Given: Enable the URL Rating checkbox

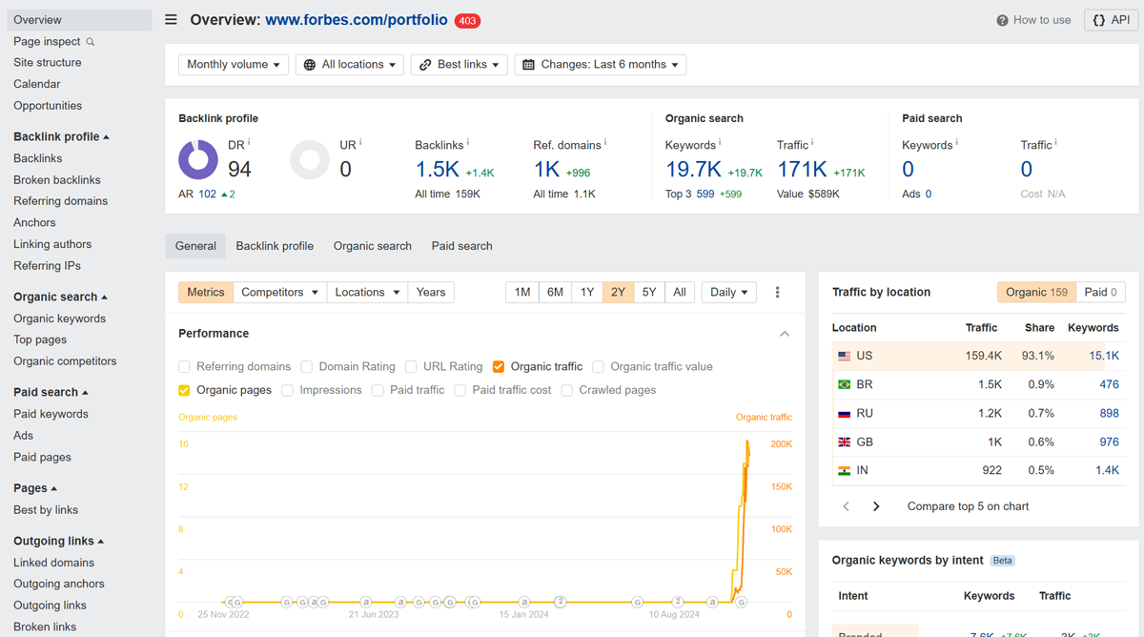Looking at the screenshot, I should coord(411,366).
